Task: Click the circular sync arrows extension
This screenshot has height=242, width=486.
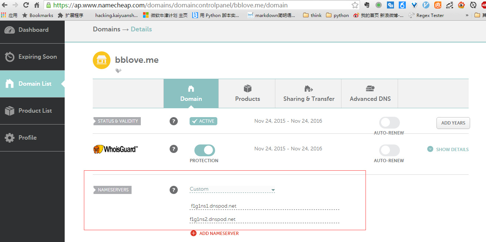Action: tap(473, 5)
